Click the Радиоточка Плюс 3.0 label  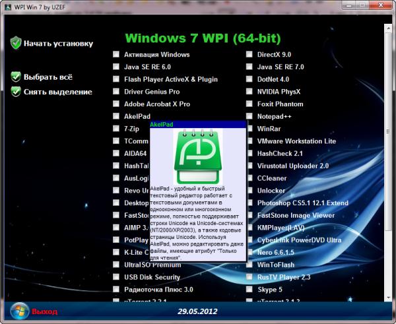158,289
